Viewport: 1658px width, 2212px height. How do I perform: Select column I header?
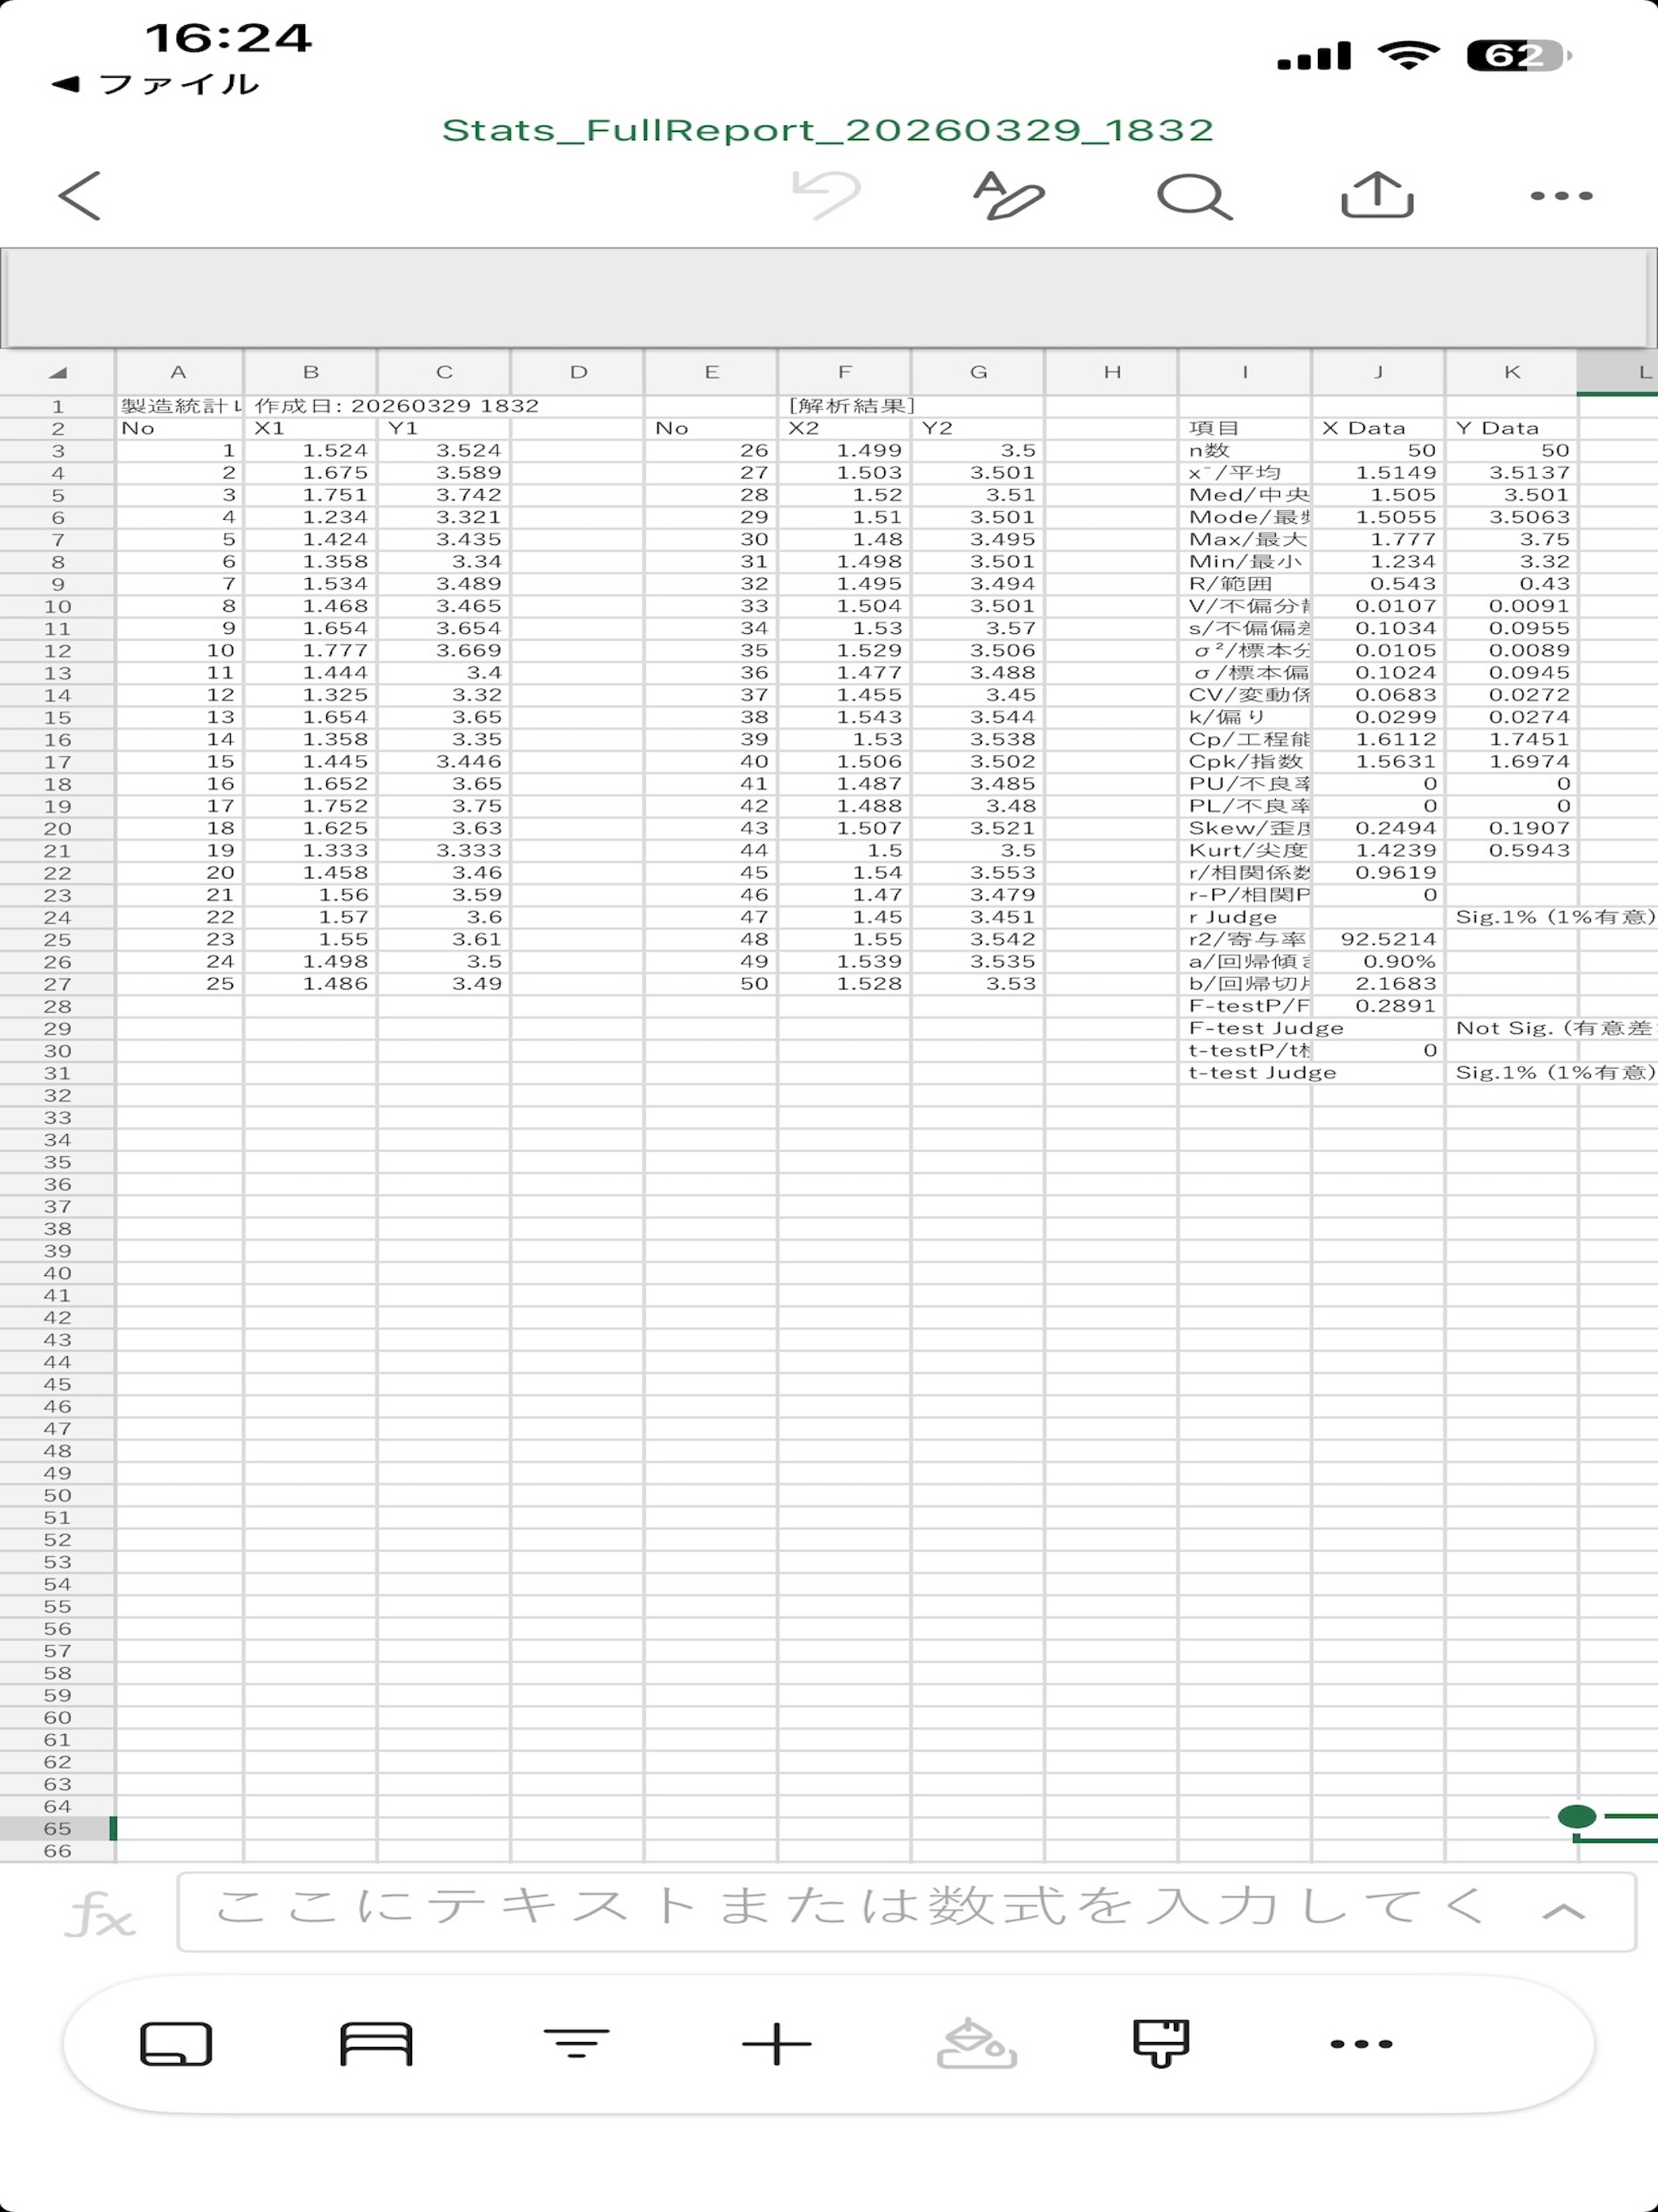click(1245, 372)
